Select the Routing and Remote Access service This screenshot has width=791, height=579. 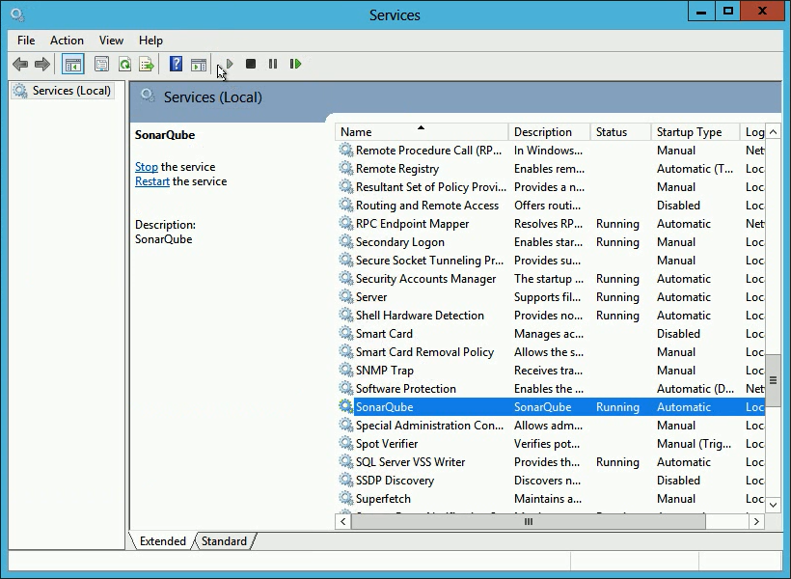click(x=551, y=205)
